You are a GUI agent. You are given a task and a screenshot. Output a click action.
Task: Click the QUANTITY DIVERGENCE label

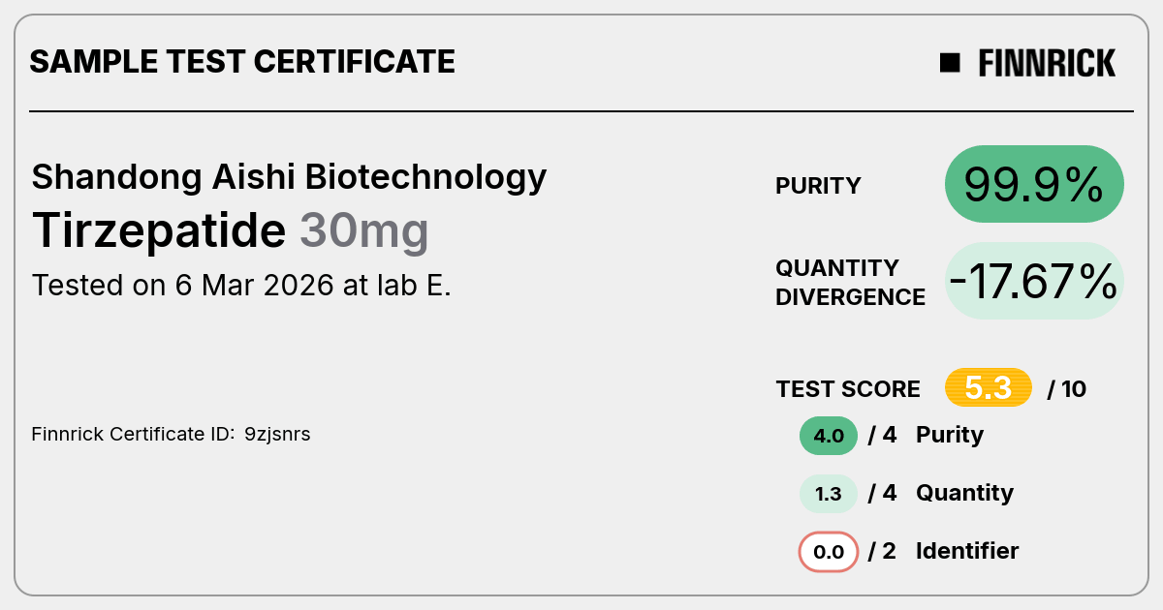(x=850, y=282)
